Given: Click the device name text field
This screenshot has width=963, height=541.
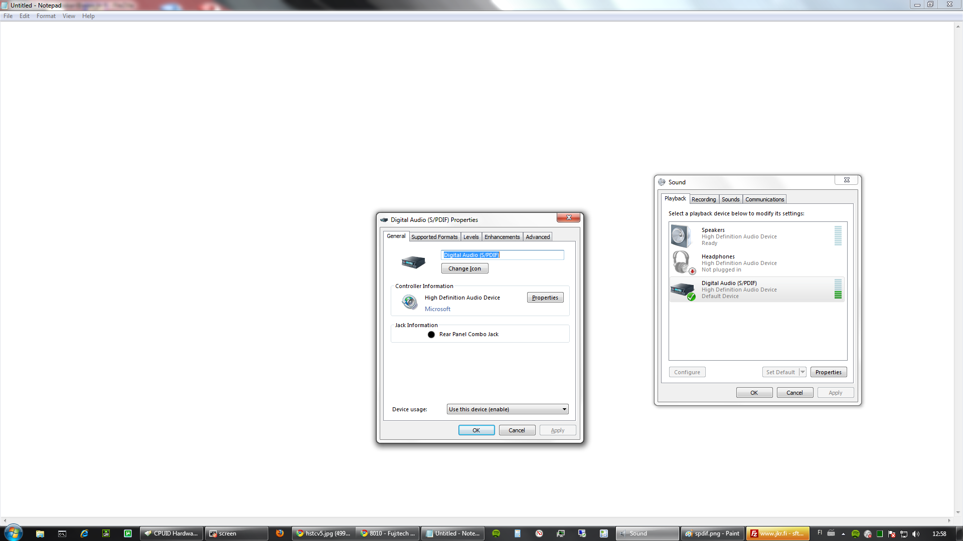Looking at the screenshot, I should coord(503,255).
